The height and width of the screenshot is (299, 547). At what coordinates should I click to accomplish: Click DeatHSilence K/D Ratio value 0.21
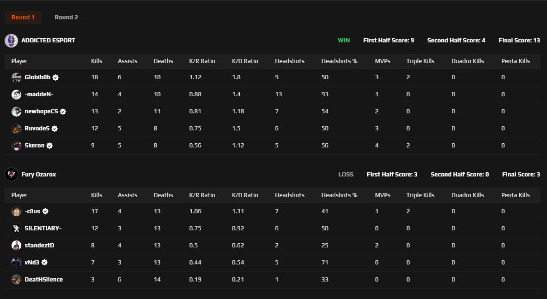point(238,280)
